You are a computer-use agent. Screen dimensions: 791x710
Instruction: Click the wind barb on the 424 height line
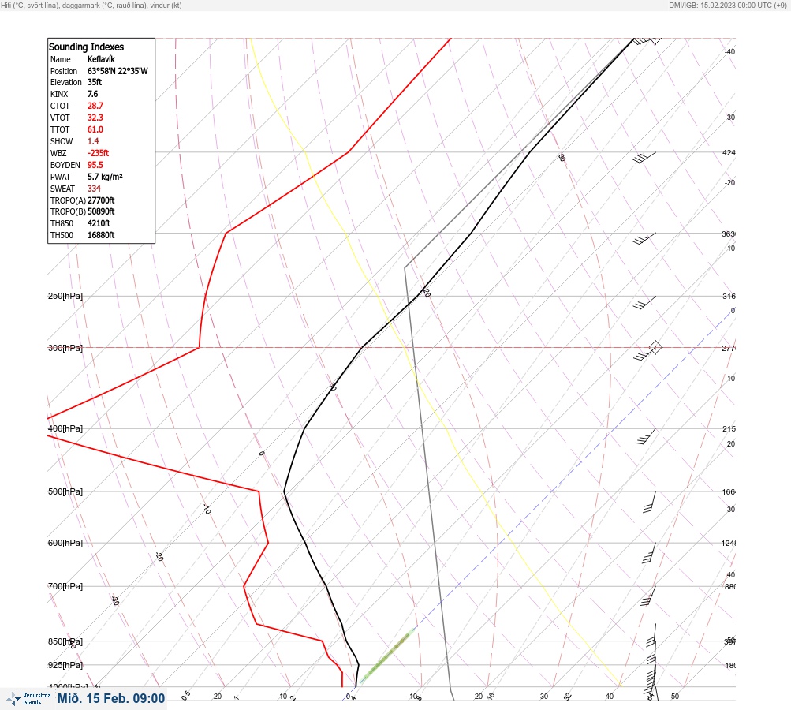[644, 158]
